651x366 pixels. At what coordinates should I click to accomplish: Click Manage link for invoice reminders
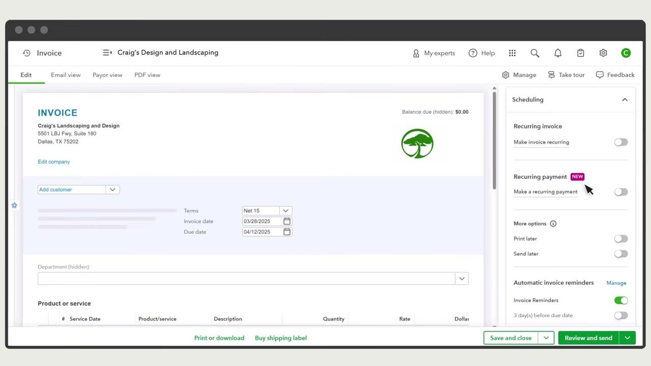coord(616,283)
